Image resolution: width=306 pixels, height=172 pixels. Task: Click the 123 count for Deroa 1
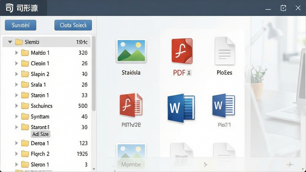click(84, 143)
